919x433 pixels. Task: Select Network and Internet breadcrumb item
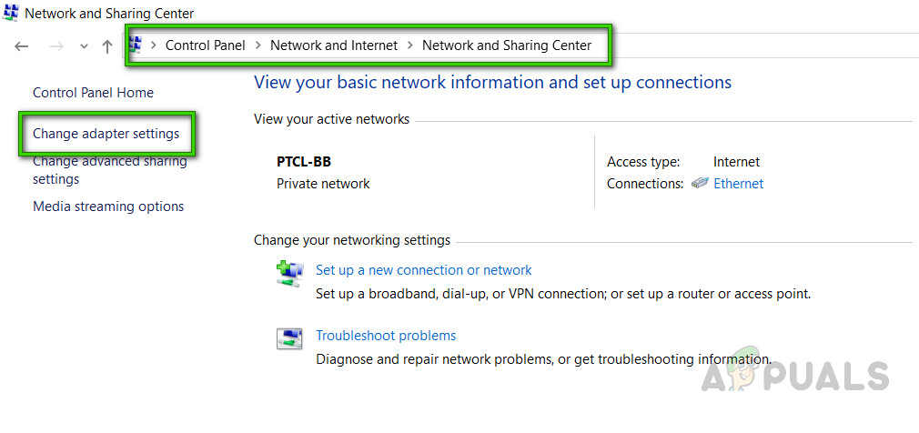(334, 45)
